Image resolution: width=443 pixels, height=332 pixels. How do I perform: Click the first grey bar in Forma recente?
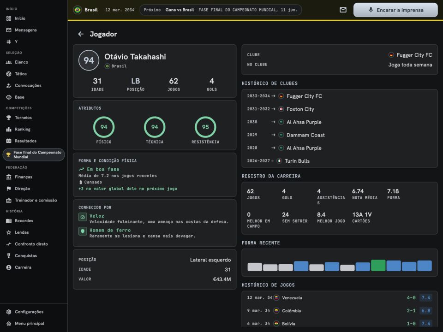click(x=255, y=267)
